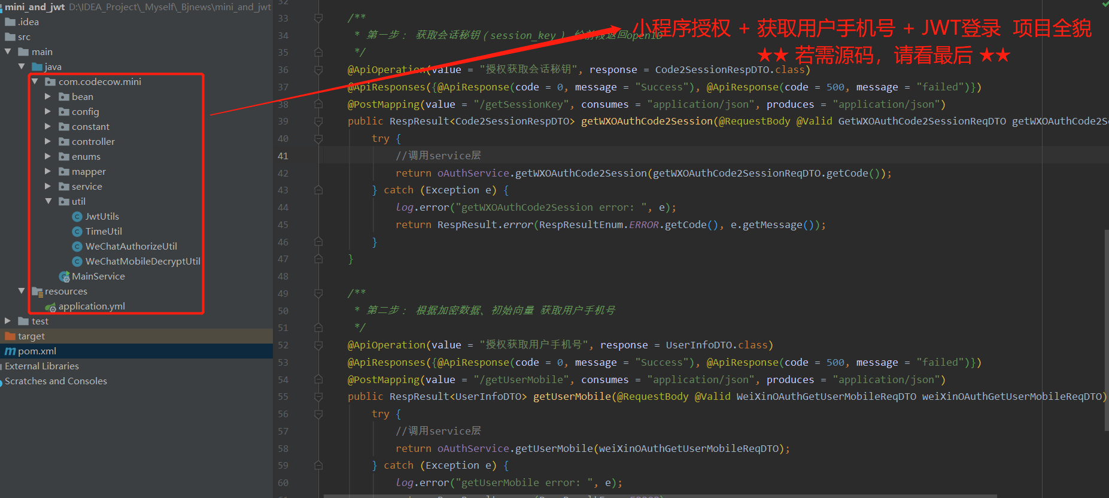Expand the enums package arrow

click(48, 156)
